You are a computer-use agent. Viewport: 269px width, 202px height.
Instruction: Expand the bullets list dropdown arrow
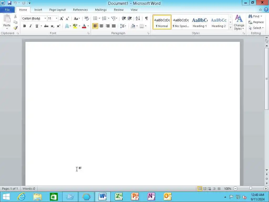point(99,18)
